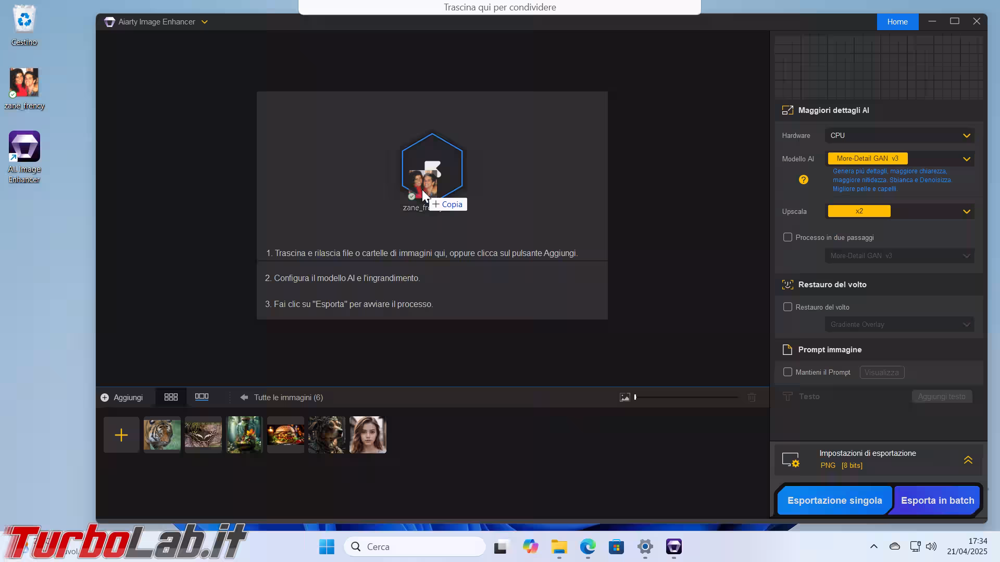1000x562 pixels.
Task: Click the Esporta in batch button
Action: click(x=937, y=501)
